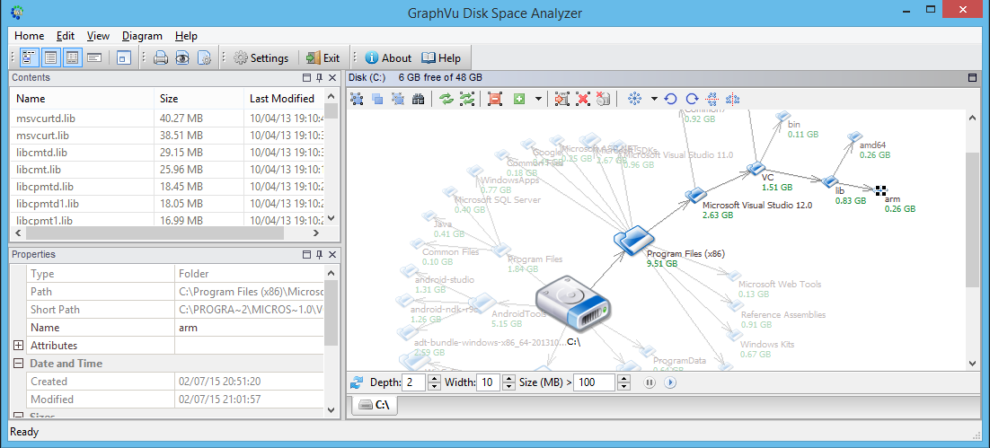This screenshot has height=448, width=990.
Task: Click the red minus collapse icon
Action: pos(495,99)
